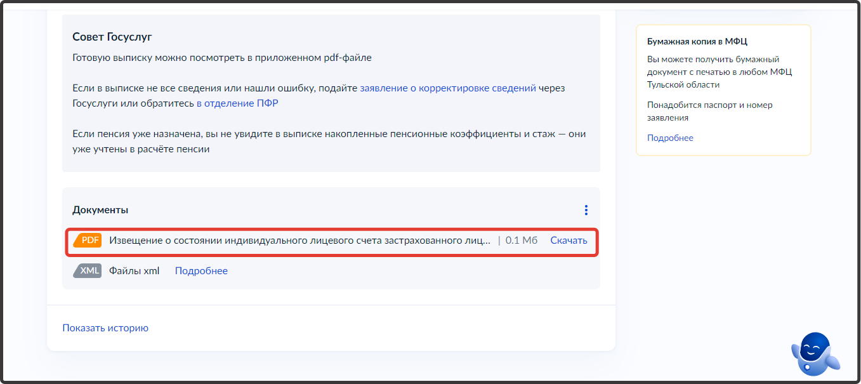The image size is (861, 384).
Task: Download the PDF notice via Скачать
Action: coord(569,241)
